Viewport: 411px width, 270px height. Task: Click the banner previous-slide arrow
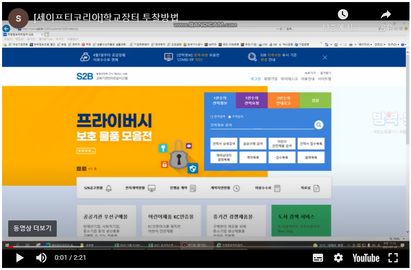point(79,169)
